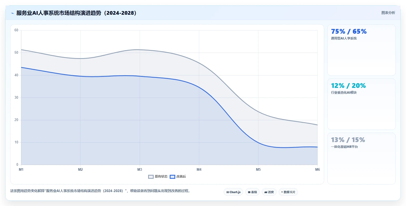Toggle the 改善后 legend series

[178, 177]
